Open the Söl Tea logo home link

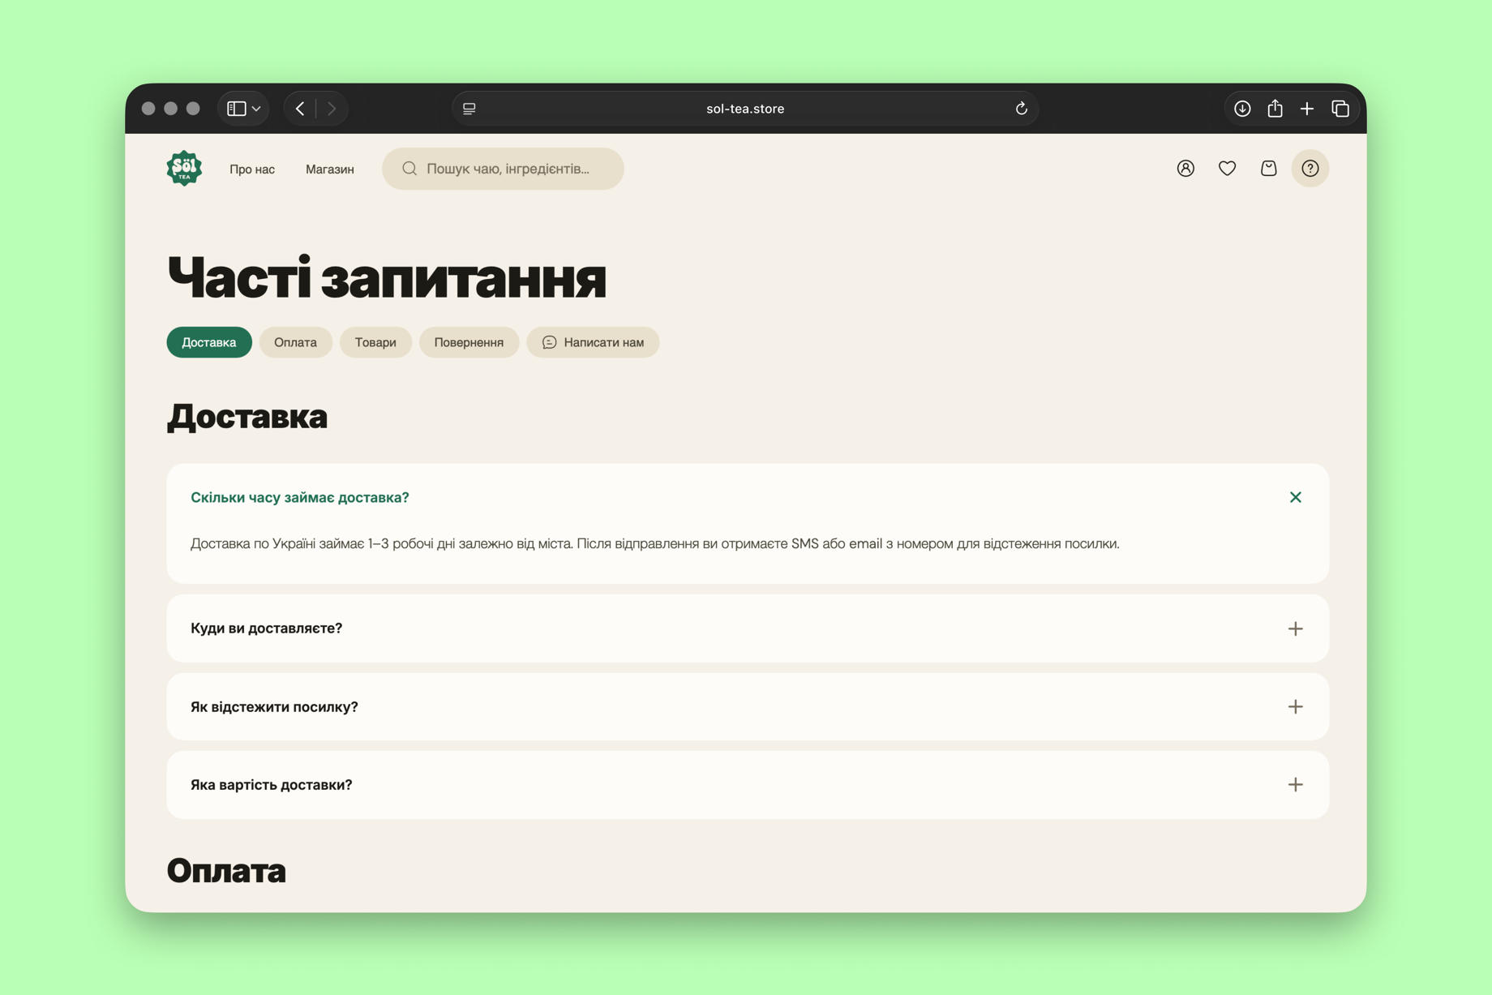(184, 169)
